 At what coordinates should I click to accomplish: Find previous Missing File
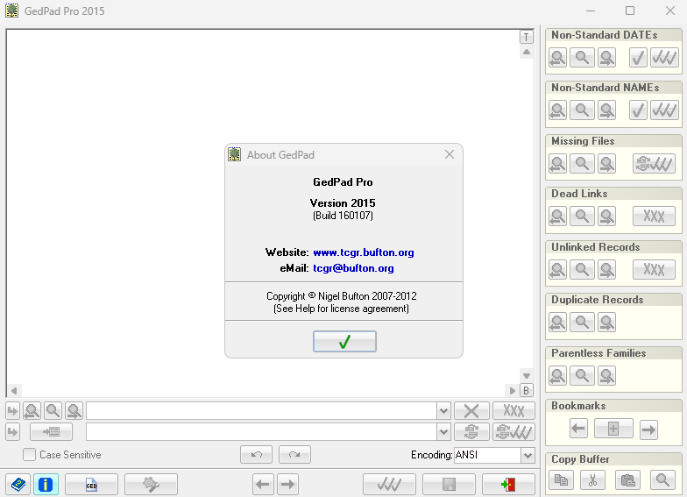[557, 163]
